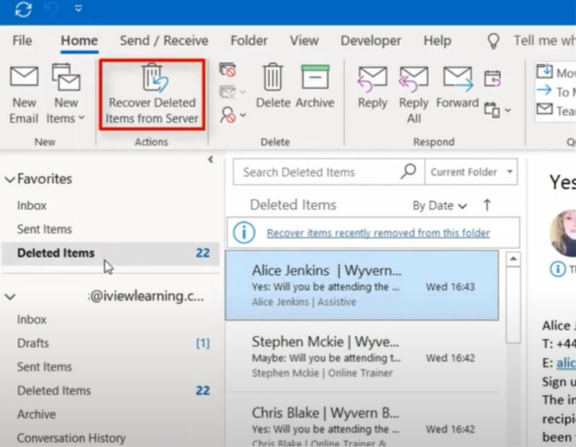Image resolution: width=576 pixels, height=447 pixels.
Task: Open the Developer tab
Action: [371, 40]
